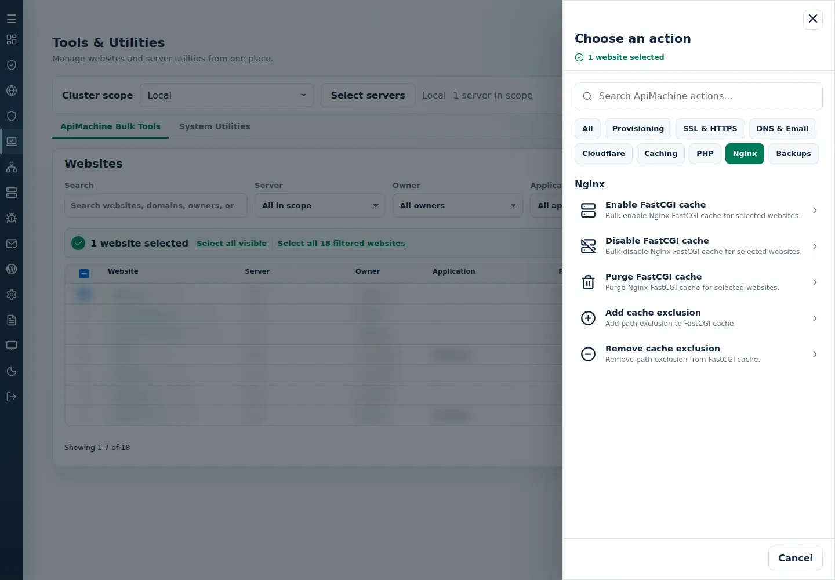Image resolution: width=835 pixels, height=580 pixels.
Task: Click the globe icon in sidebar
Action: 12,90
